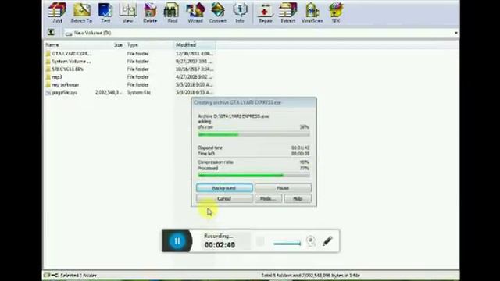The height and width of the screenshot is (281, 500).
Task: Select the pagefile.sys file row
Action: click(129, 92)
